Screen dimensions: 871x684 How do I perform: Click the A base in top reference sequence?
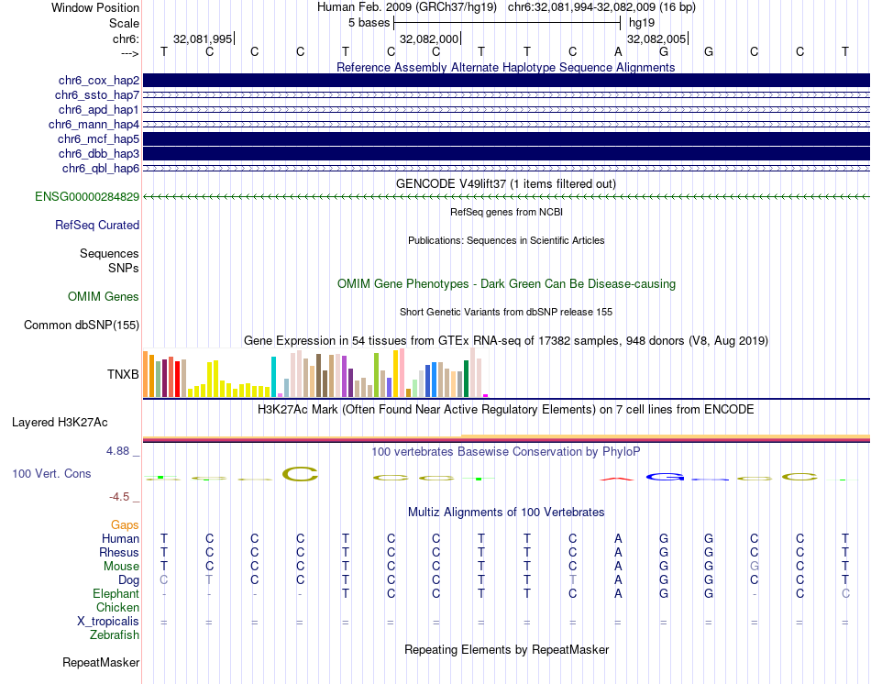(x=618, y=52)
